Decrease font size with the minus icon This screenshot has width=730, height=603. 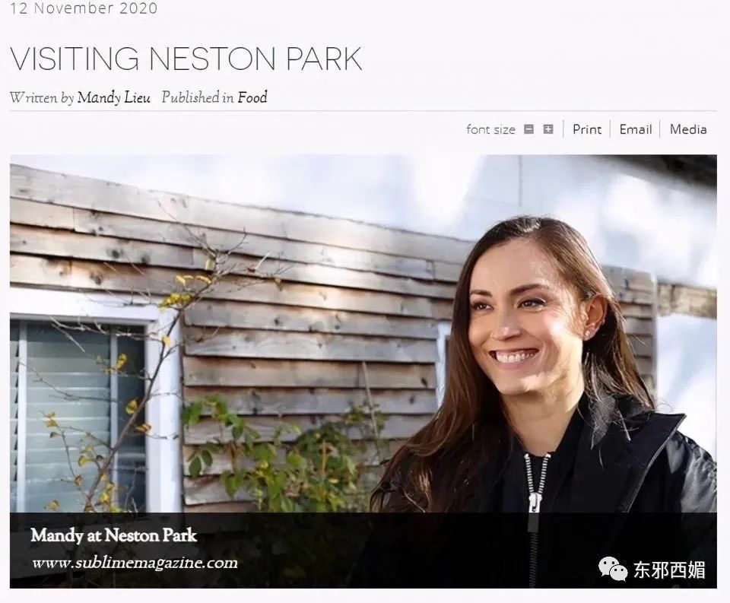click(528, 129)
